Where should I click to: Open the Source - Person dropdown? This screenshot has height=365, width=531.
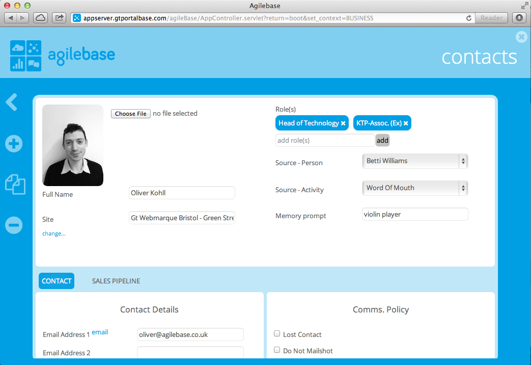point(414,161)
